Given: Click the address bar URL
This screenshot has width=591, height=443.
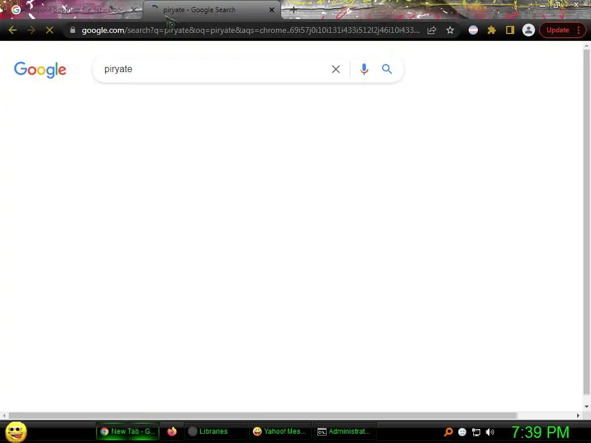Looking at the screenshot, I should point(250,30).
